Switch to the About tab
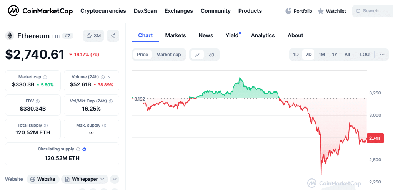The image size is (393, 190). point(295,36)
